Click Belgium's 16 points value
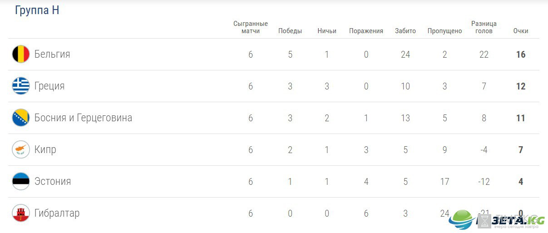Screen dimensions: 548x233 coord(521,55)
